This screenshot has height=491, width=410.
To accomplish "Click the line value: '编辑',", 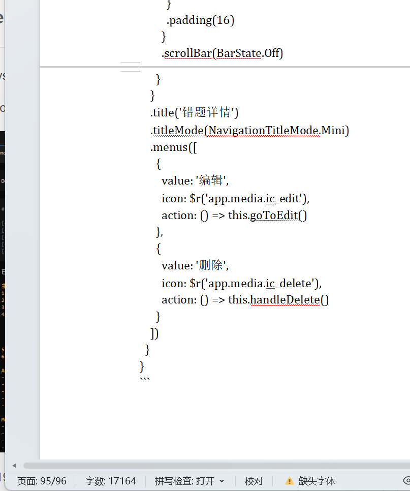I will pyautogui.click(x=195, y=180).
